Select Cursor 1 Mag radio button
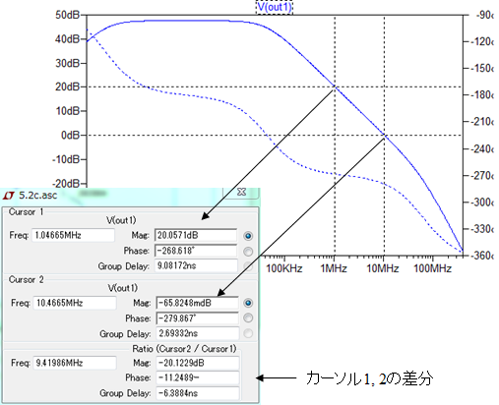499x405 pixels. [248, 236]
